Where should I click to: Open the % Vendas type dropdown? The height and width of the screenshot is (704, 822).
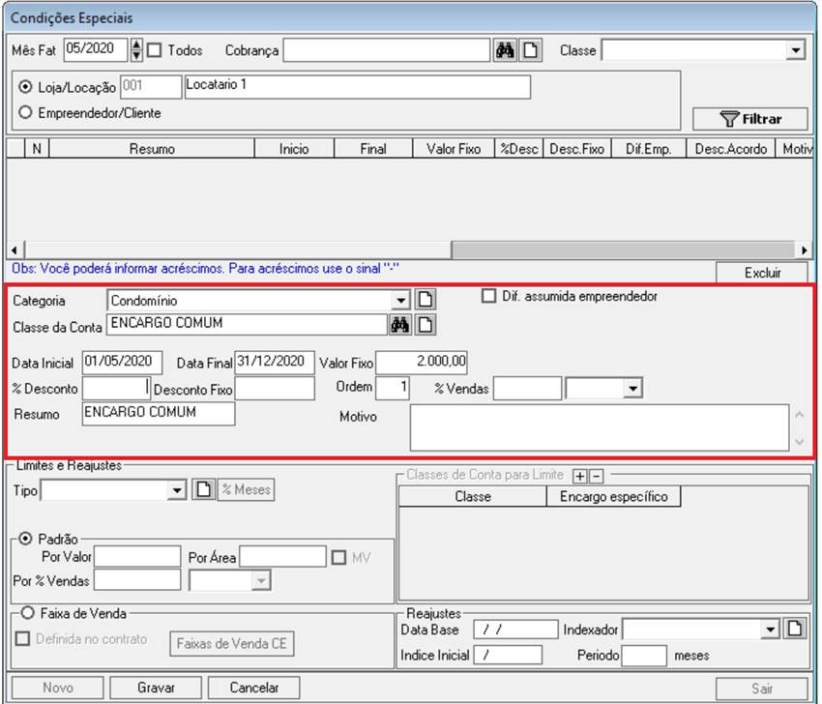click(632, 389)
